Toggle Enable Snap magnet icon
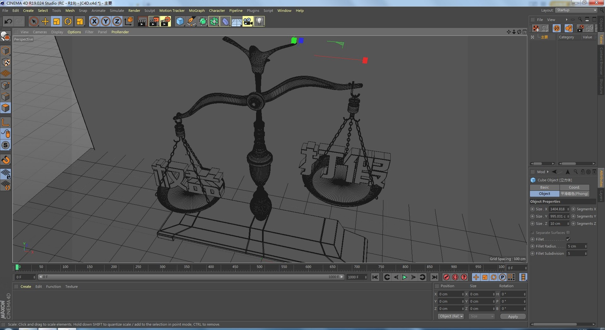Viewport: 605px width, 330px height. (x=6, y=160)
